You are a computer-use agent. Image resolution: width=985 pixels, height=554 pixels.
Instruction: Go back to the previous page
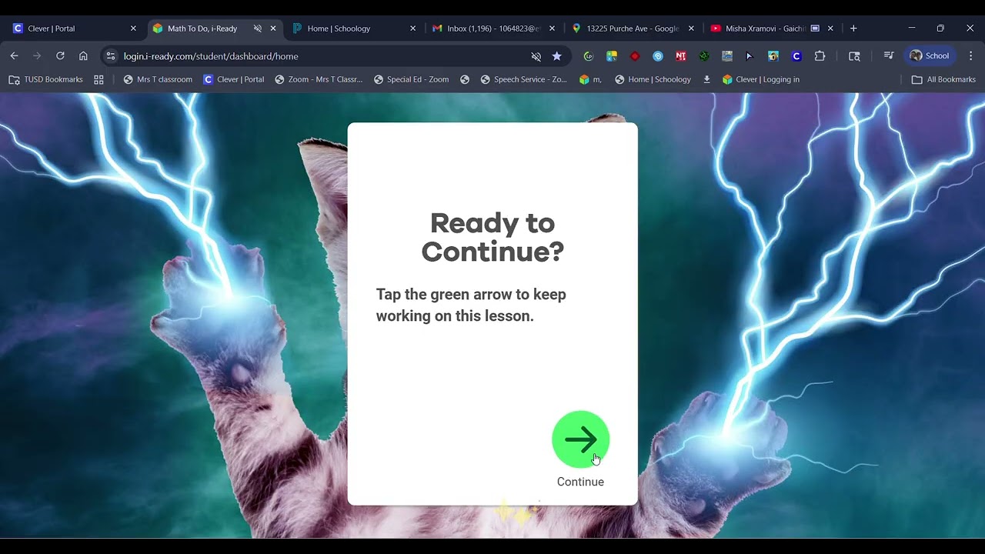tap(14, 56)
